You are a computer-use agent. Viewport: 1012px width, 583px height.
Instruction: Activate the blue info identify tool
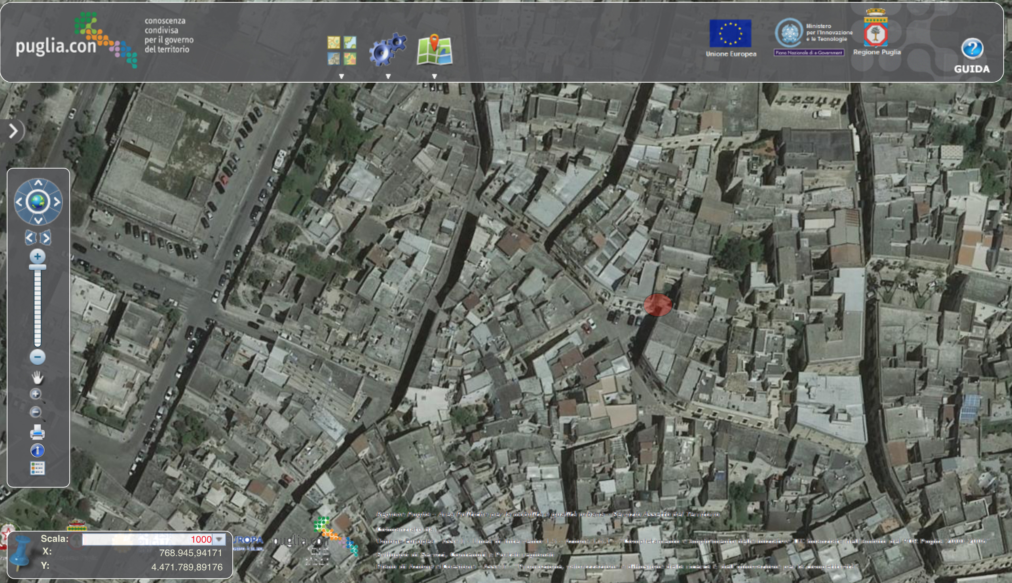coord(37,450)
